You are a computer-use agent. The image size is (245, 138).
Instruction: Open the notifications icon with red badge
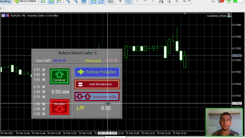[x=221, y=1]
